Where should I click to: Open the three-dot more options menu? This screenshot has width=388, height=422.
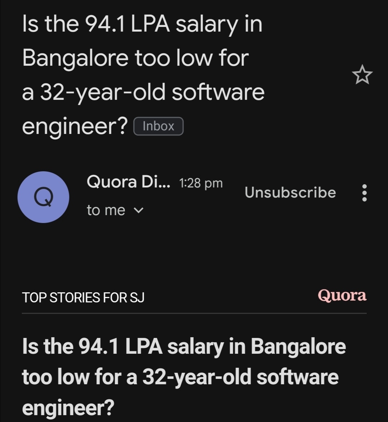click(364, 193)
